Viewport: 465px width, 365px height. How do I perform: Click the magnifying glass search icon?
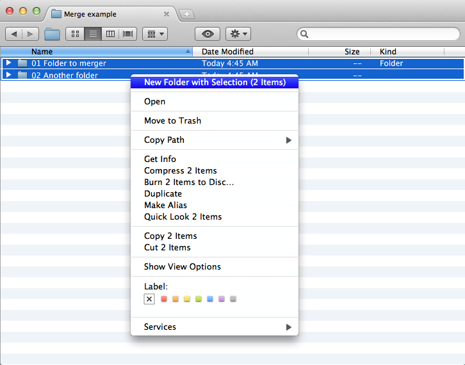pyautogui.click(x=304, y=34)
